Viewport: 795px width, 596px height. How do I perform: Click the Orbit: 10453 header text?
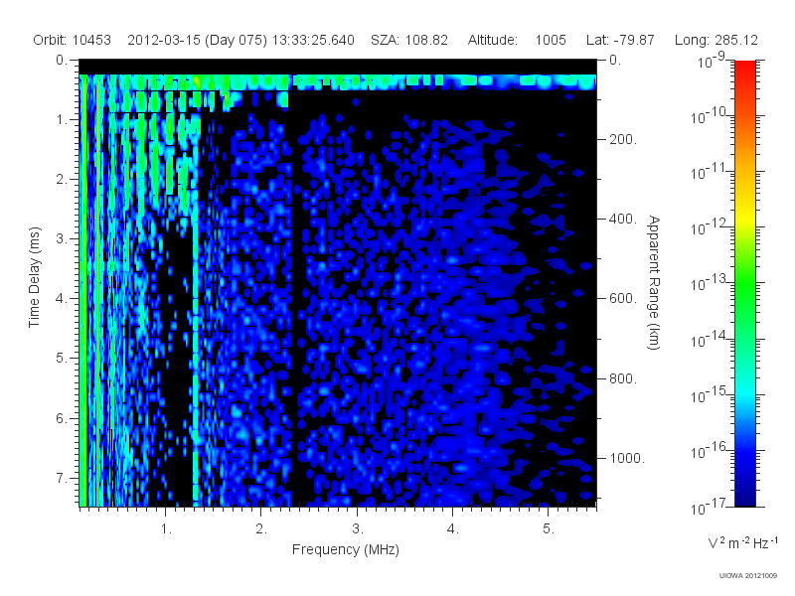tap(72, 40)
